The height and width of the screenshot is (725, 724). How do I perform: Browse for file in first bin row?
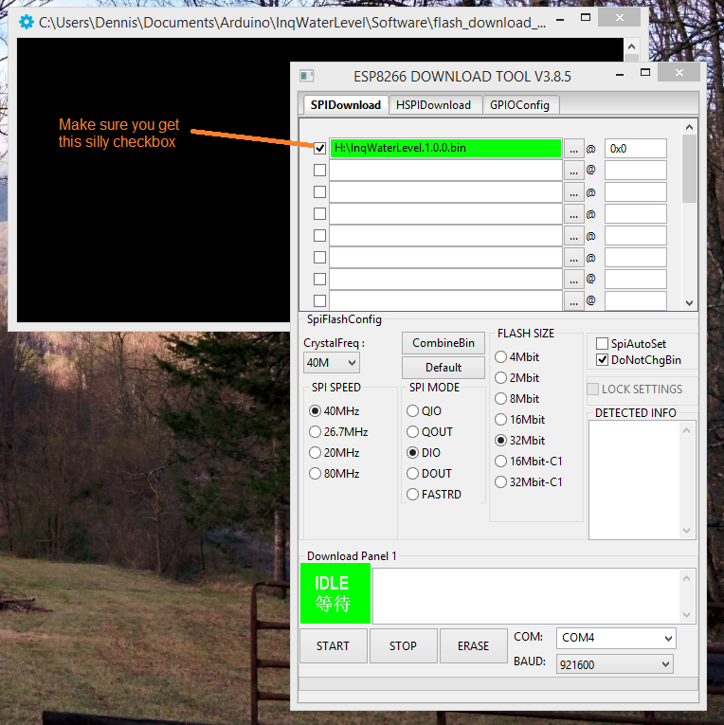[573, 149]
